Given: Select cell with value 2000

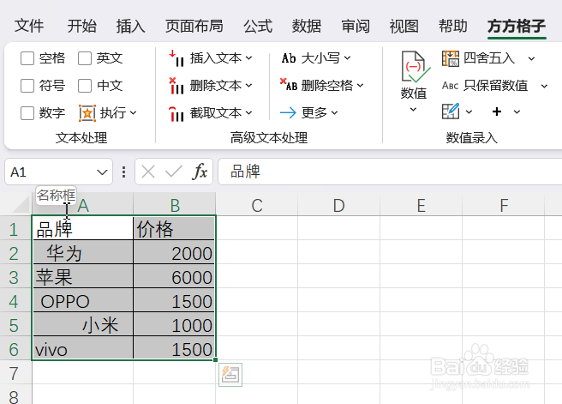Looking at the screenshot, I should [174, 253].
